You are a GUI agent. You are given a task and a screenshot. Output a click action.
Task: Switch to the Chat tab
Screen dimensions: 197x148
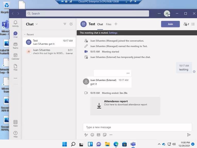tap(100, 24)
